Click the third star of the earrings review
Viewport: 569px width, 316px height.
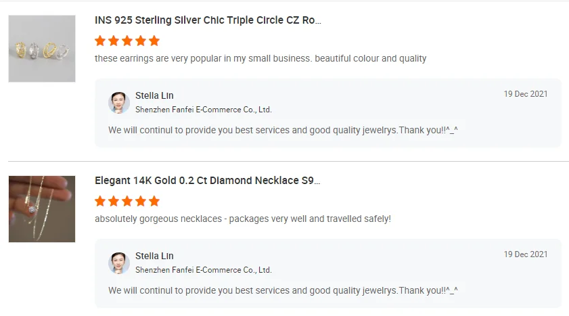[x=127, y=41]
